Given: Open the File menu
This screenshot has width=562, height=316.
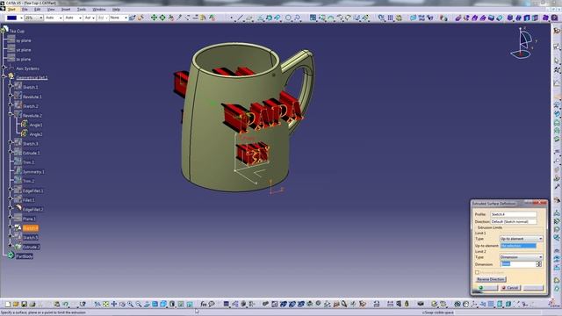Looking at the screenshot, I should click(x=25, y=10).
